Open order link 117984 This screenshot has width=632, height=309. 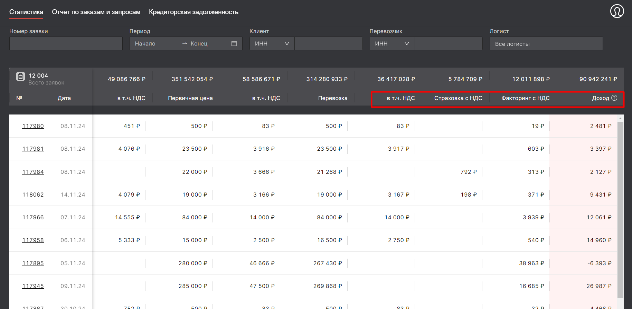[33, 172]
